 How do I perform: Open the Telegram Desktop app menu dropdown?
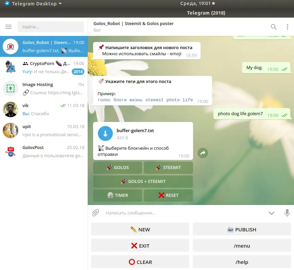click(x=37, y=3)
